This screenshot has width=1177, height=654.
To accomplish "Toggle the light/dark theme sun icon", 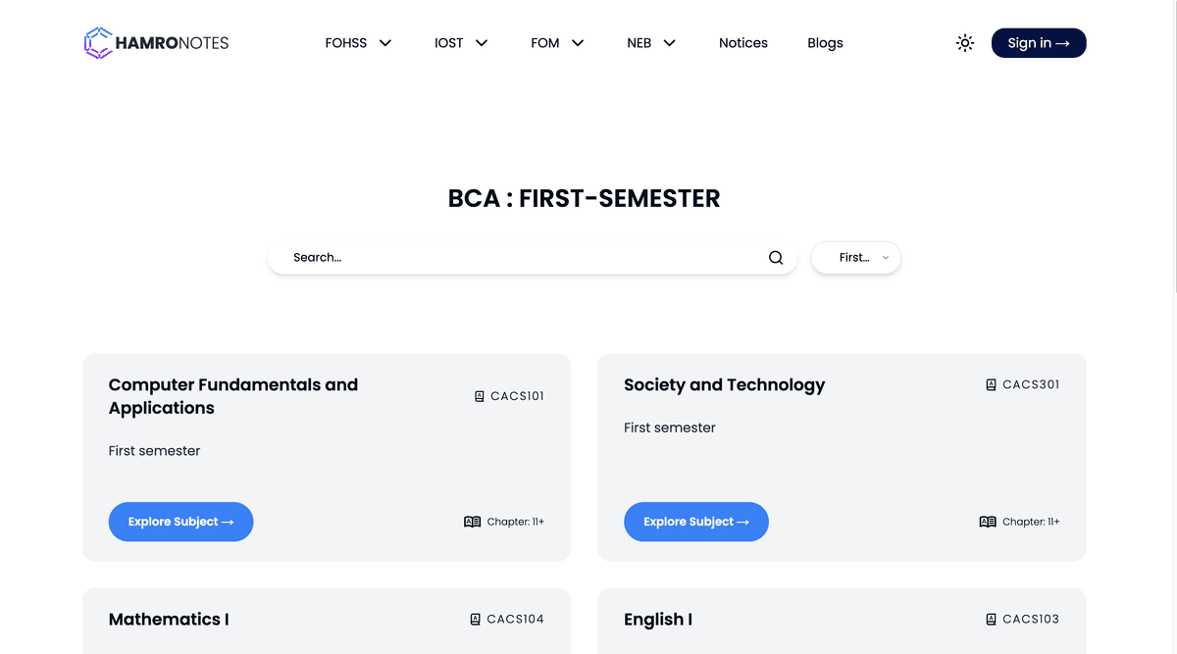I will [x=965, y=43].
